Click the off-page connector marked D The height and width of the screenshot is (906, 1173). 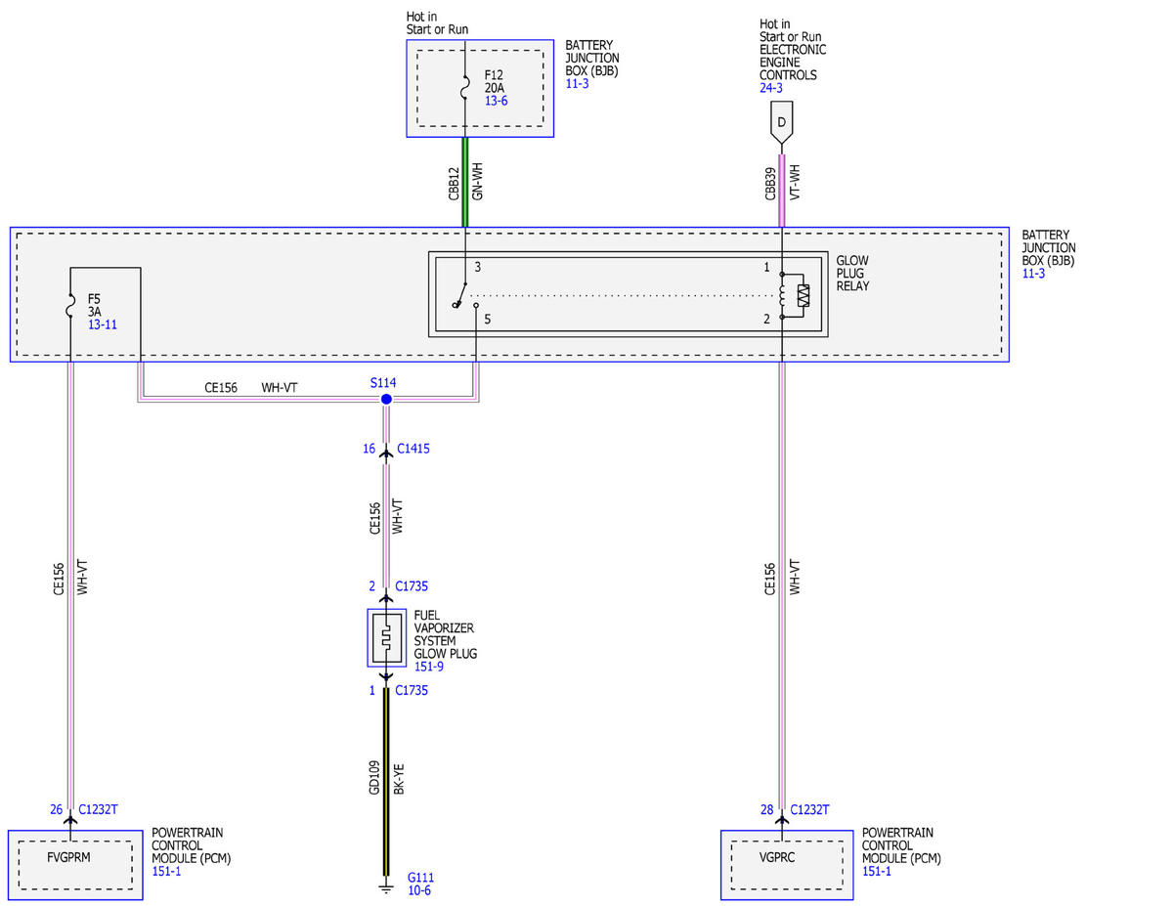[781, 124]
